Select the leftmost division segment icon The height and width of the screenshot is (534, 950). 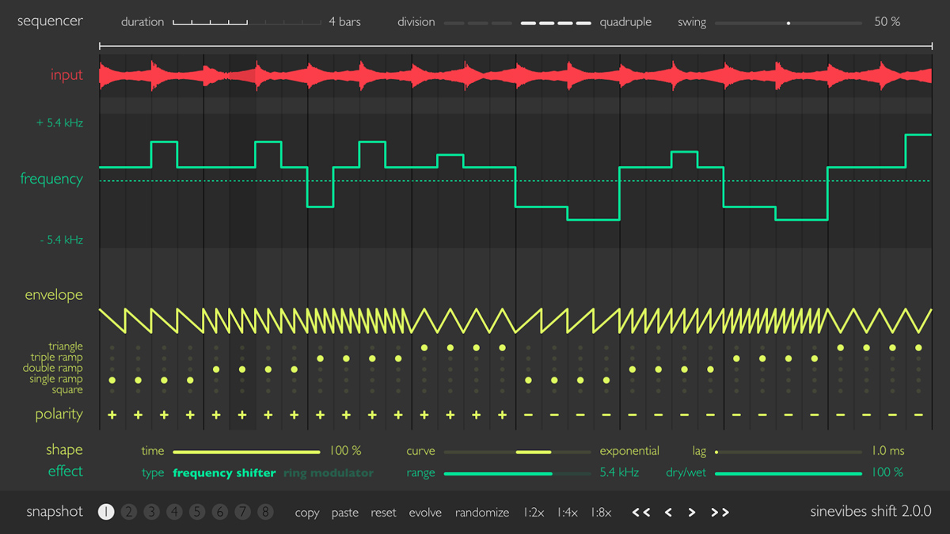coord(454,23)
